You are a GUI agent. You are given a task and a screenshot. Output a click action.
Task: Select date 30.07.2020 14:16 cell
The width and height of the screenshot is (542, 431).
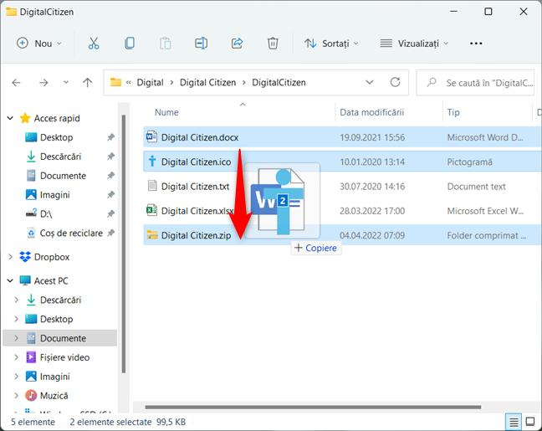[372, 187]
